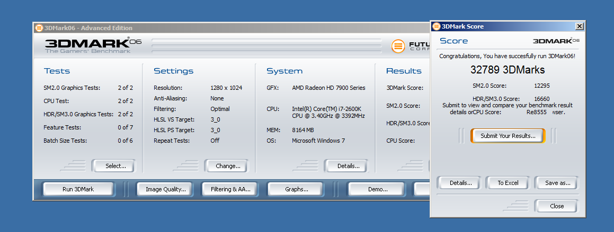Viewport: 614px width, 232px height.
Task: Click the Tests section heading
Action: click(x=57, y=71)
